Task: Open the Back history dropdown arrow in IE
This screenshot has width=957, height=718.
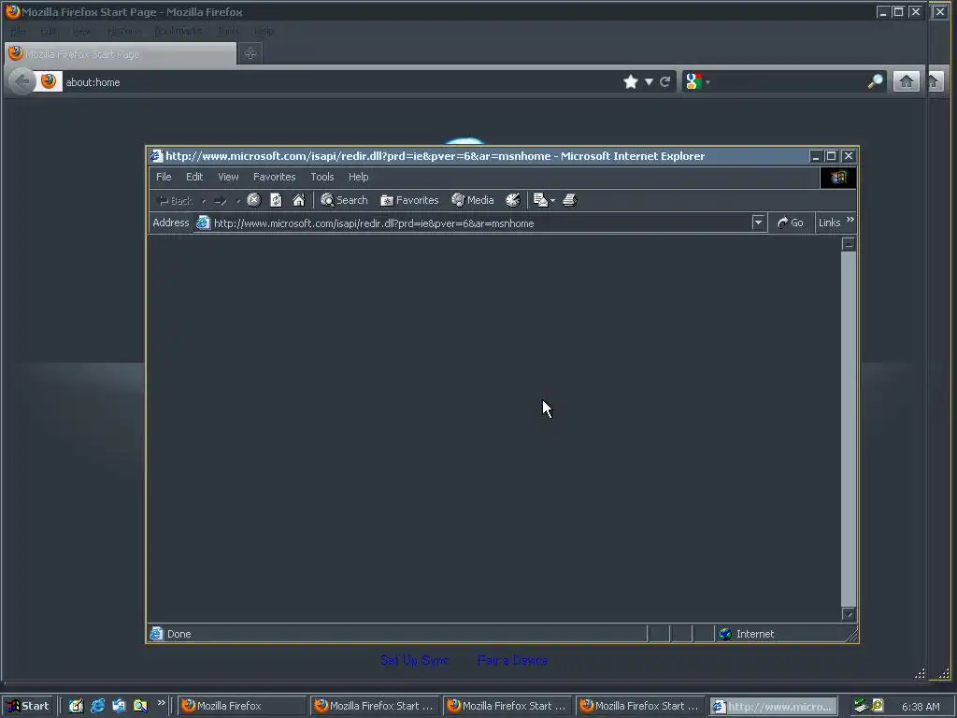Action: 204,201
